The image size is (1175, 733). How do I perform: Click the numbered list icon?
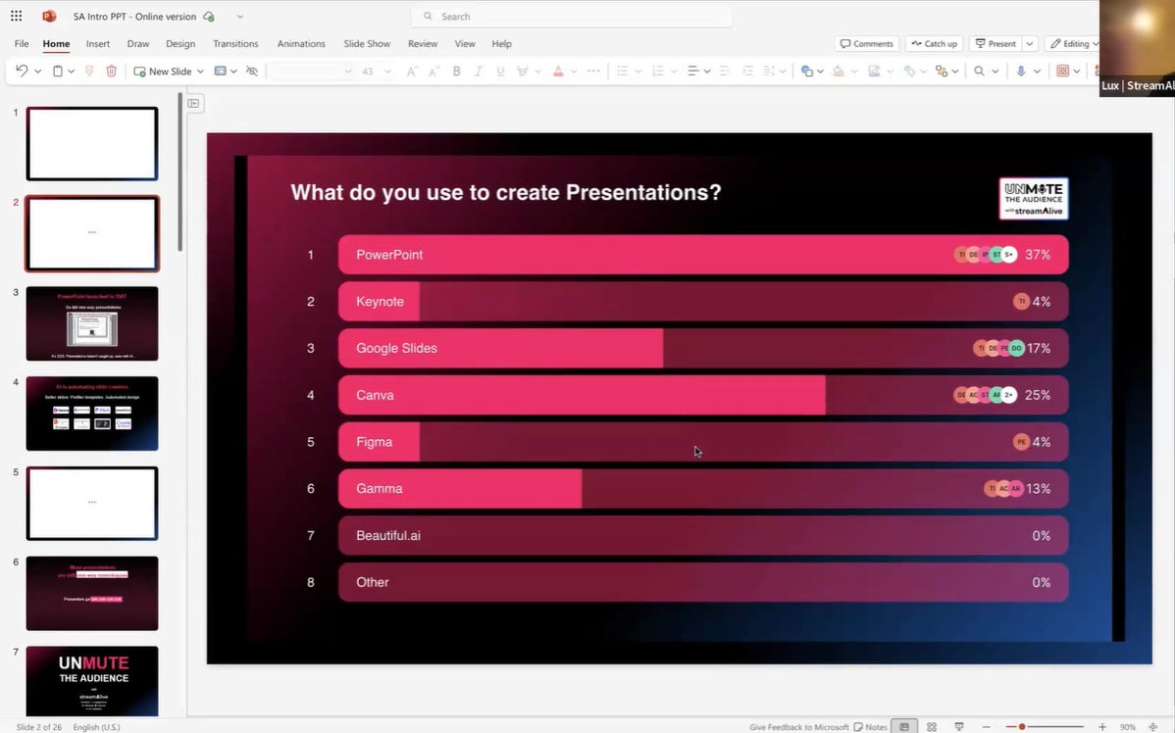(x=658, y=72)
